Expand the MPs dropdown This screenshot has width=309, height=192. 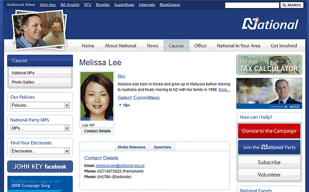(40, 128)
